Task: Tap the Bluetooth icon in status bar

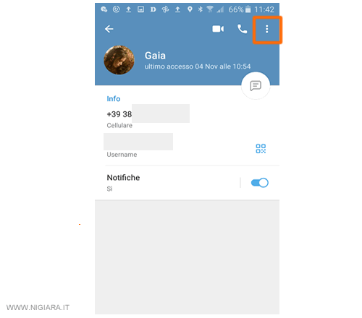Action: coord(200,9)
